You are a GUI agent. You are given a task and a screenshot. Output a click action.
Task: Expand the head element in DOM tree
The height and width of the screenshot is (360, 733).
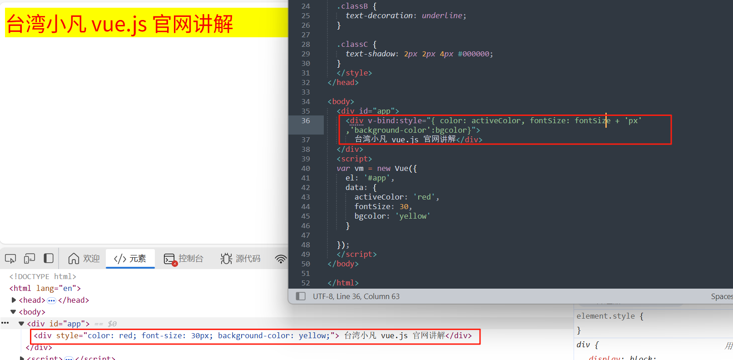(14, 300)
